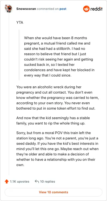
Task: Click the "1.1K upvotes" count
Action: click(20, 182)
